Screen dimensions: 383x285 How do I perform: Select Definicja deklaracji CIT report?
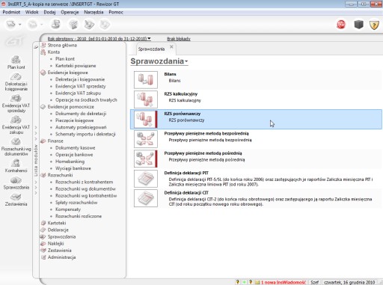tap(256, 198)
